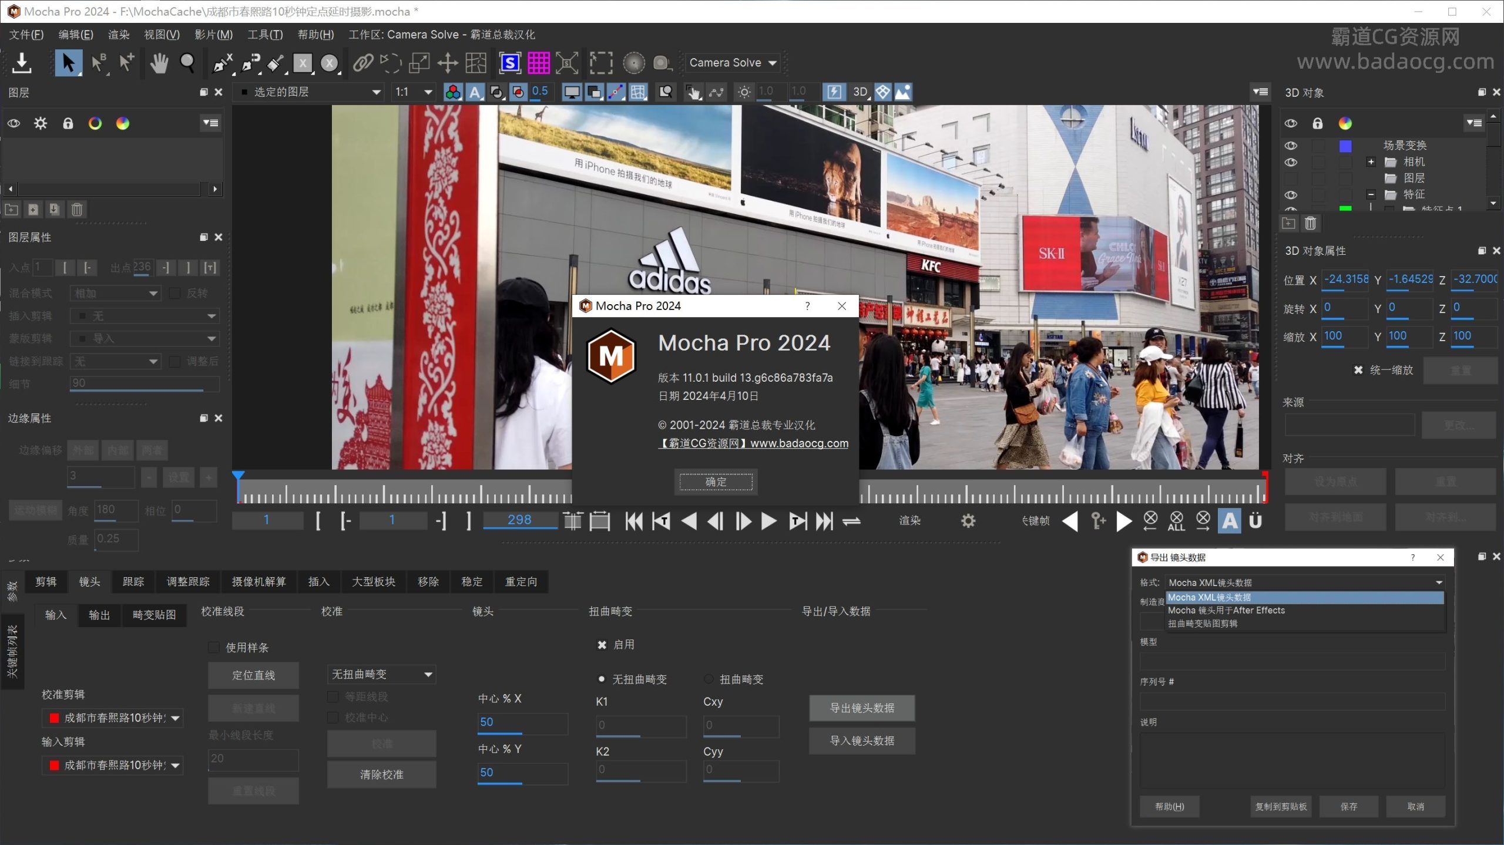Screen dimensions: 1504x845
Task: Open render settings gear icon
Action: coord(968,521)
